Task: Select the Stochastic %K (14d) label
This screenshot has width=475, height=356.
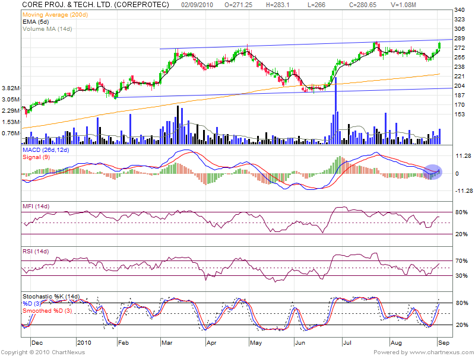Action: pyautogui.click(x=50, y=296)
